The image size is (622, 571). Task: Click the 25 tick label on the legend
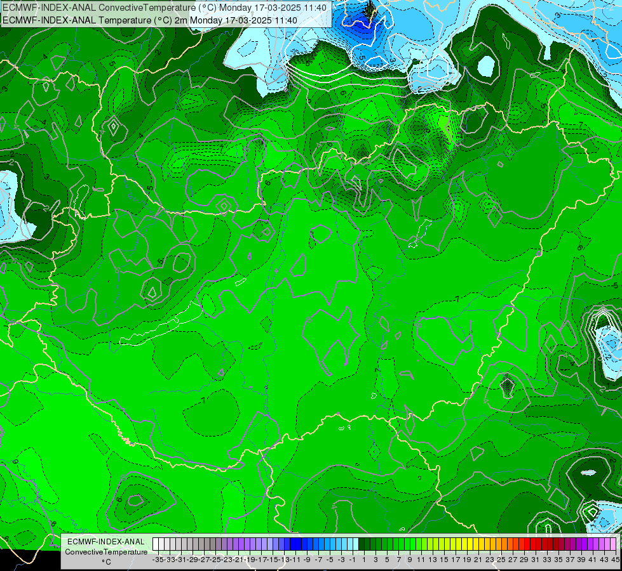click(x=501, y=560)
